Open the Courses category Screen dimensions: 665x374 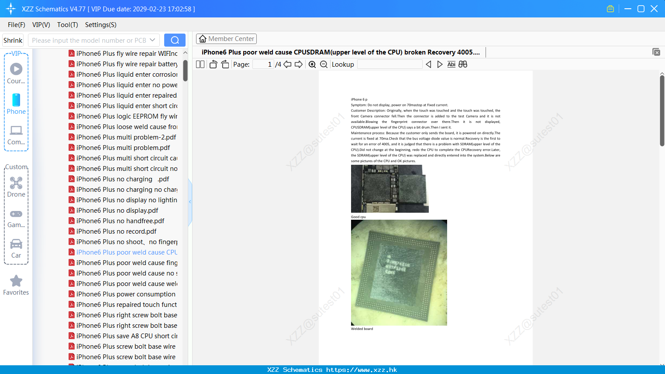[16, 74]
